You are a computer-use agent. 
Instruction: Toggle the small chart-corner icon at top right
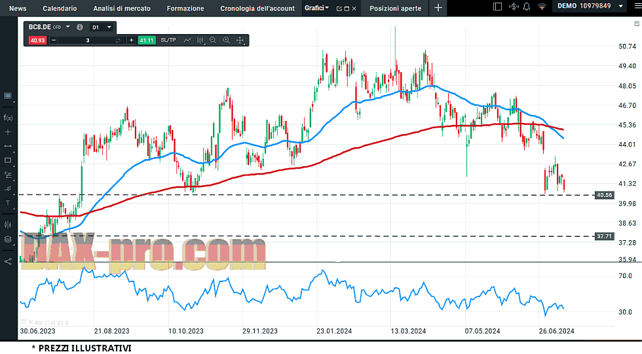[637, 24]
